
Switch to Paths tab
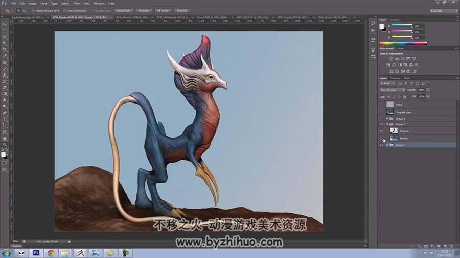(x=407, y=78)
